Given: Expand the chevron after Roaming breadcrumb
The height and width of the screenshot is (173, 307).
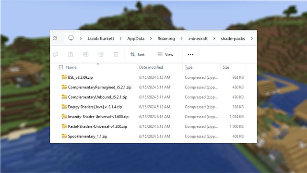Looking at the screenshot, I should pos(181,38).
